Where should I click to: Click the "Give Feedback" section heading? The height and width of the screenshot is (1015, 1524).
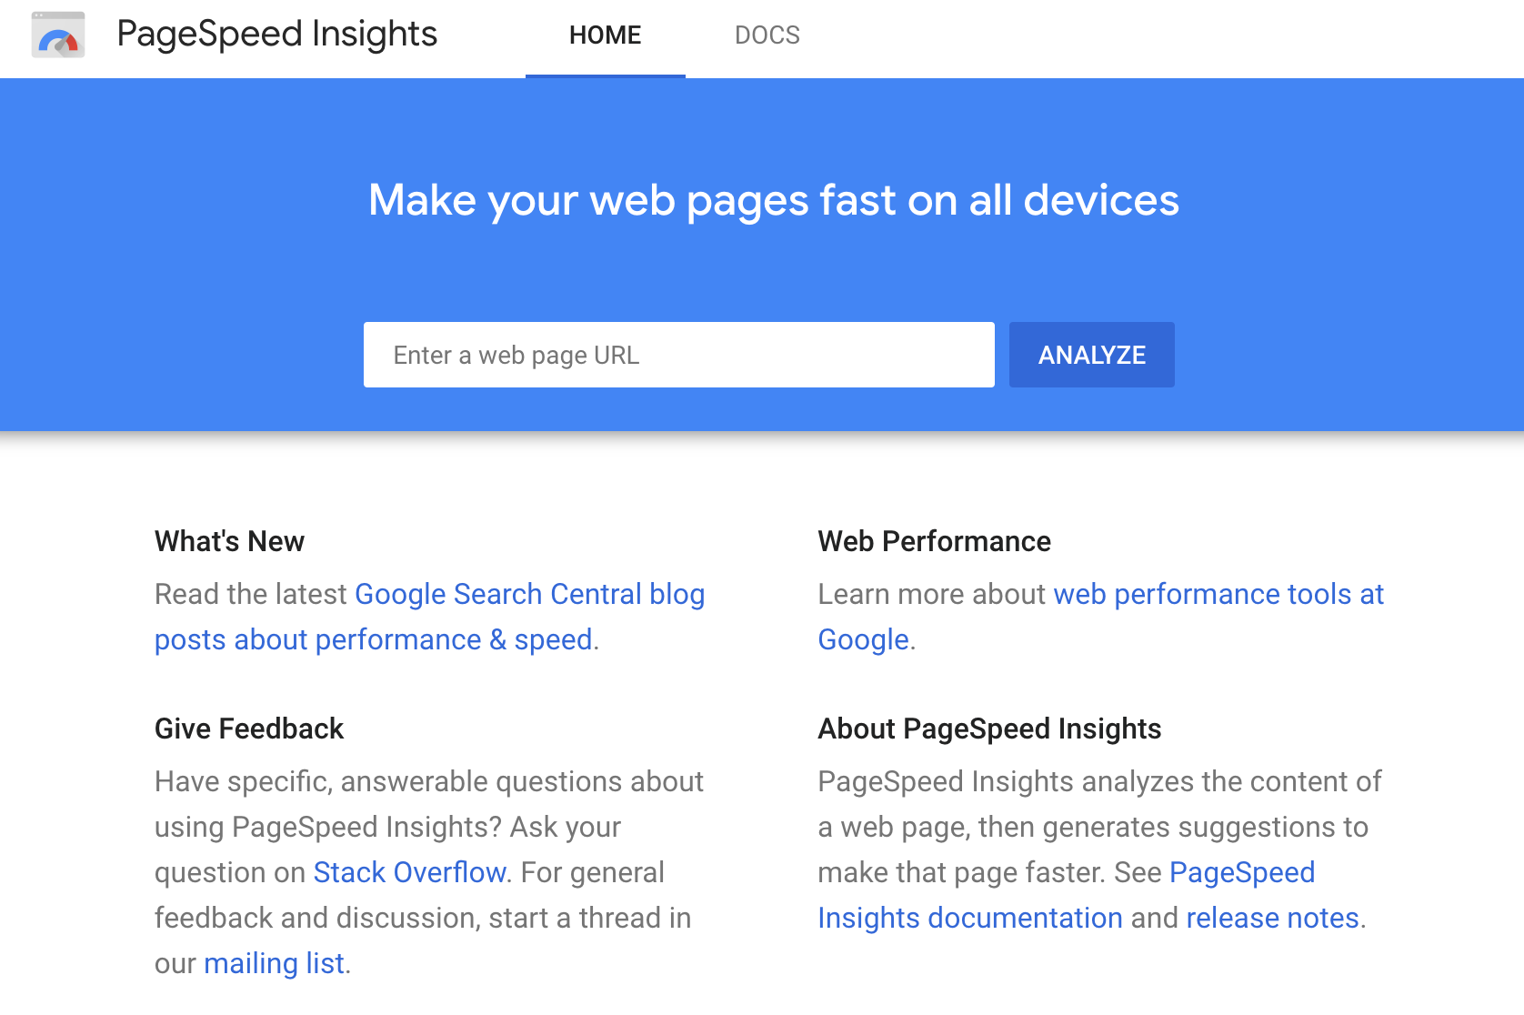click(x=249, y=729)
